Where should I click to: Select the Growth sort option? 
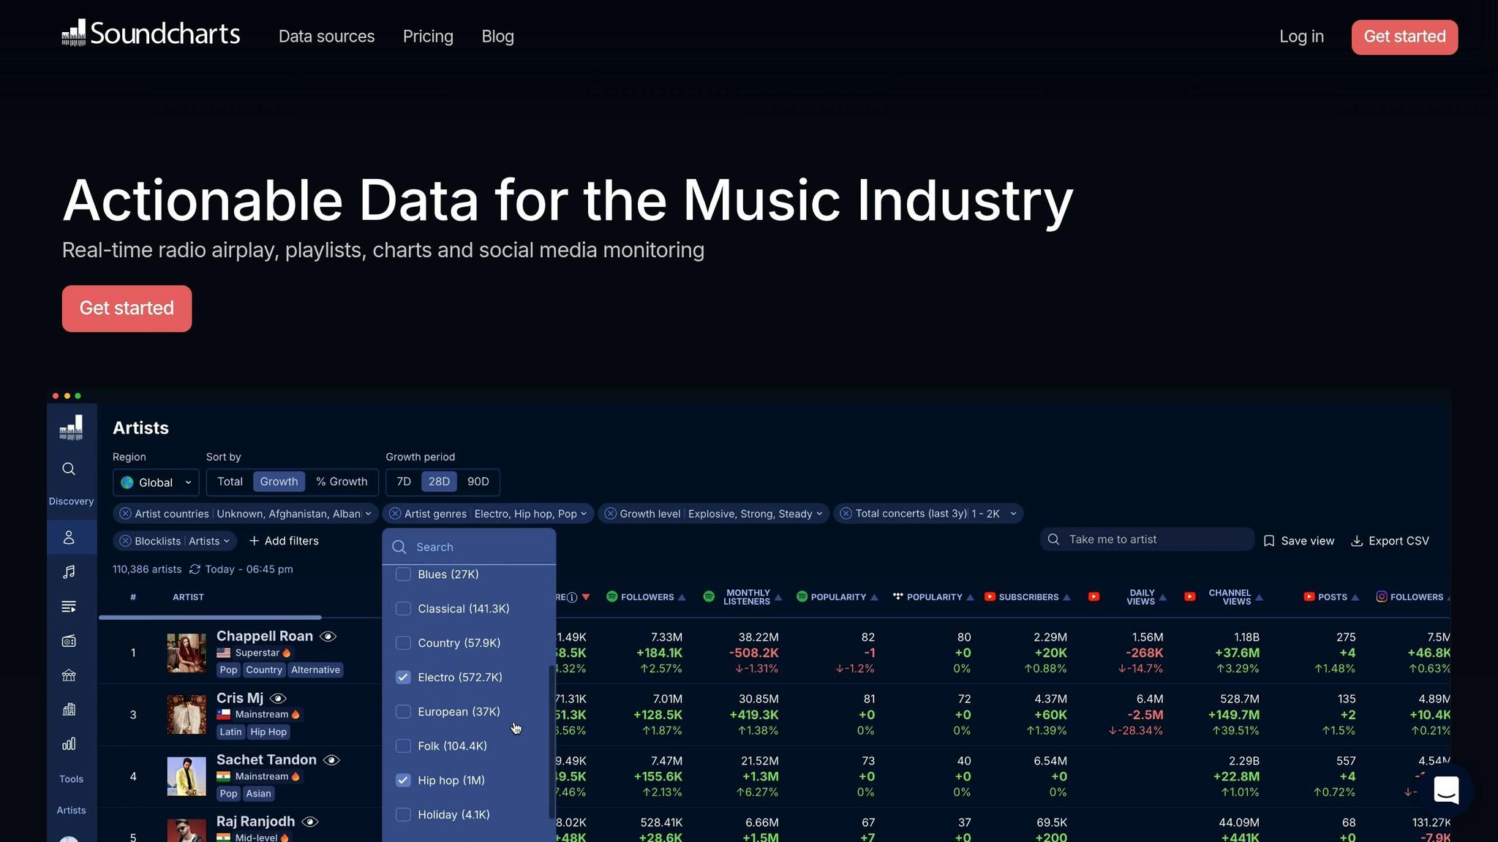pos(279,482)
